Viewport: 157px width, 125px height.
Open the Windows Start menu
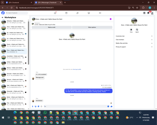(3, 117)
